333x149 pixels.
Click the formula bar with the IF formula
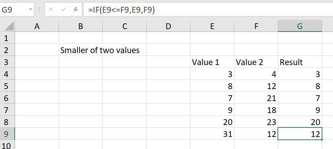208,10
